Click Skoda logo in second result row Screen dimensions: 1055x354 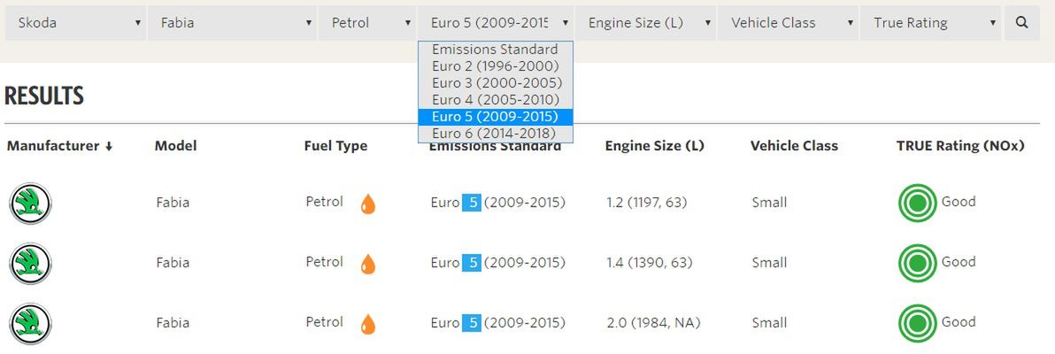(30, 264)
